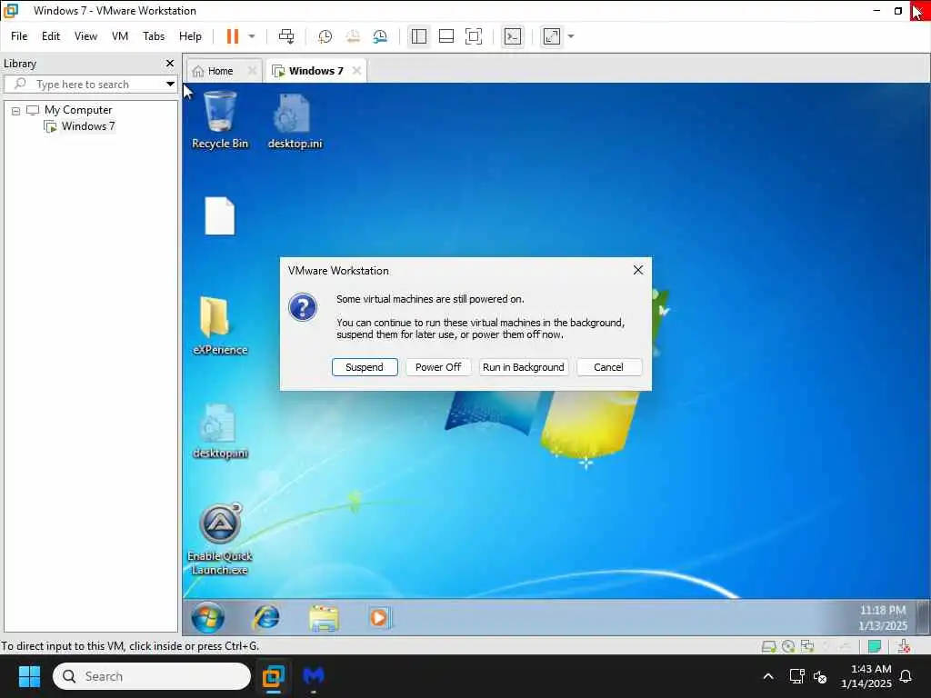Click the guest clock showing 11:18 PM

[x=882, y=618]
